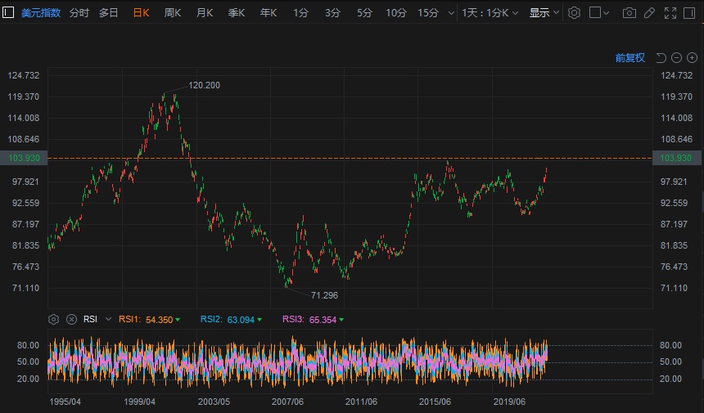Click the 美元指数 symbol name

pos(40,13)
